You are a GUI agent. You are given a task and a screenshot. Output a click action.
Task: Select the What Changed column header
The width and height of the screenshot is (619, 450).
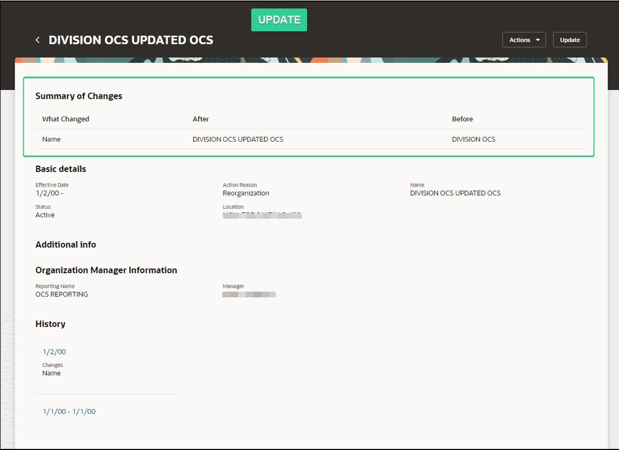65,119
